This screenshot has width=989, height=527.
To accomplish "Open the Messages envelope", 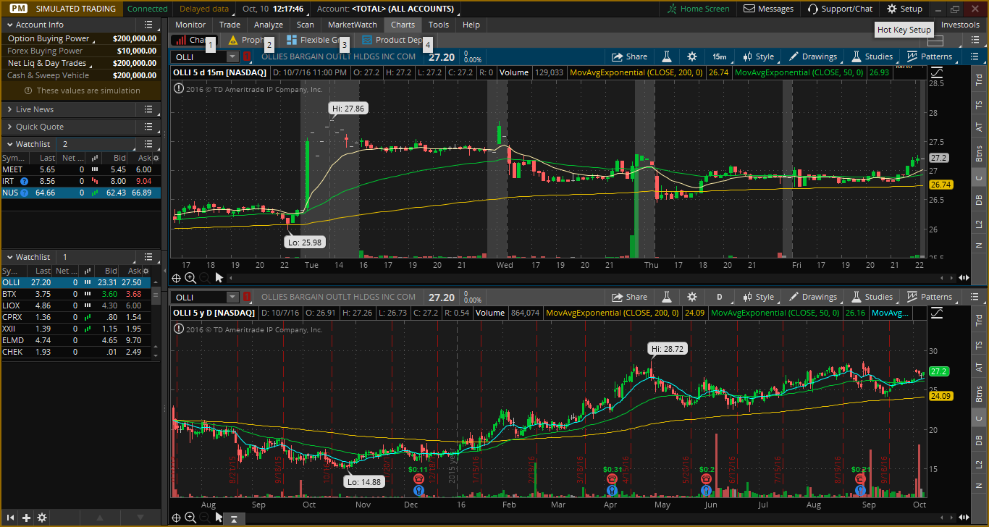I will pyautogui.click(x=769, y=9).
